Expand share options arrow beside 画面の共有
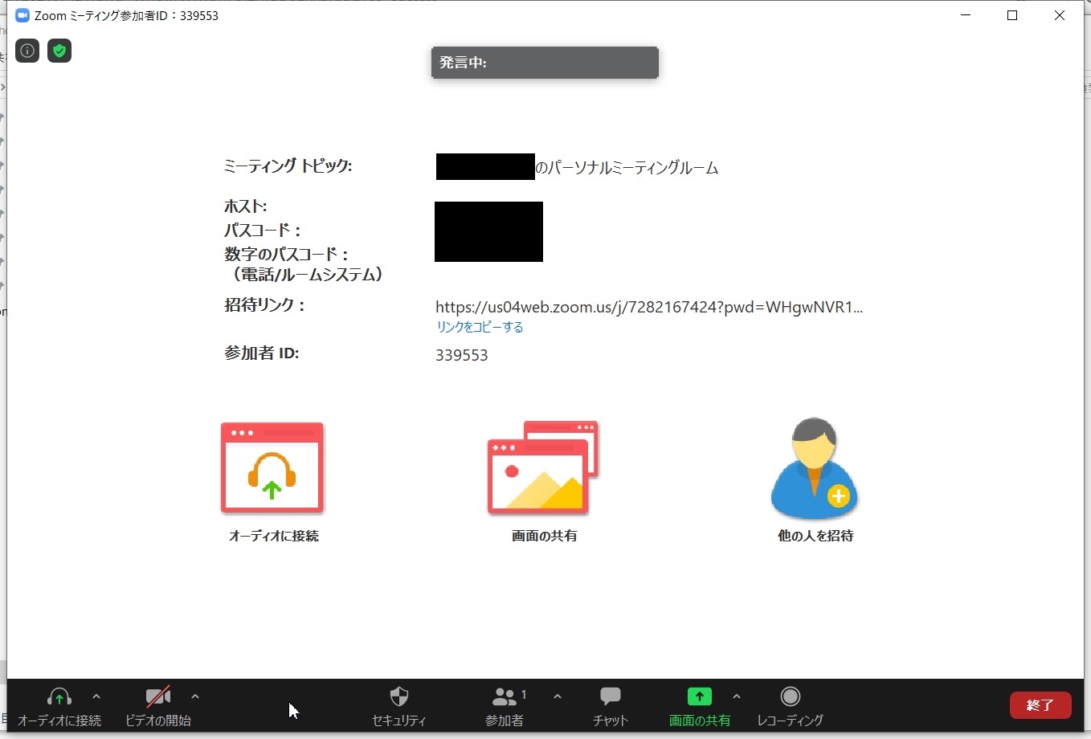The width and height of the screenshot is (1091, 739). pyautogui.click(x=737, y=696)
